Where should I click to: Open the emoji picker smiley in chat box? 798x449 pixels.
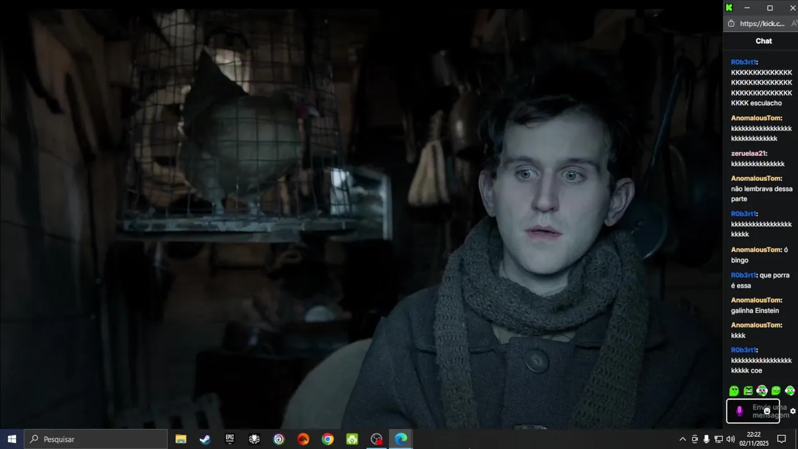click(767, 411)
